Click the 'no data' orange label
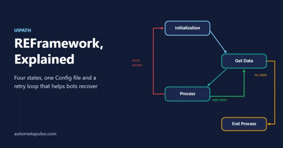Image resolution: width=283 pixels, height=148 pixels. tap(261, 75)
